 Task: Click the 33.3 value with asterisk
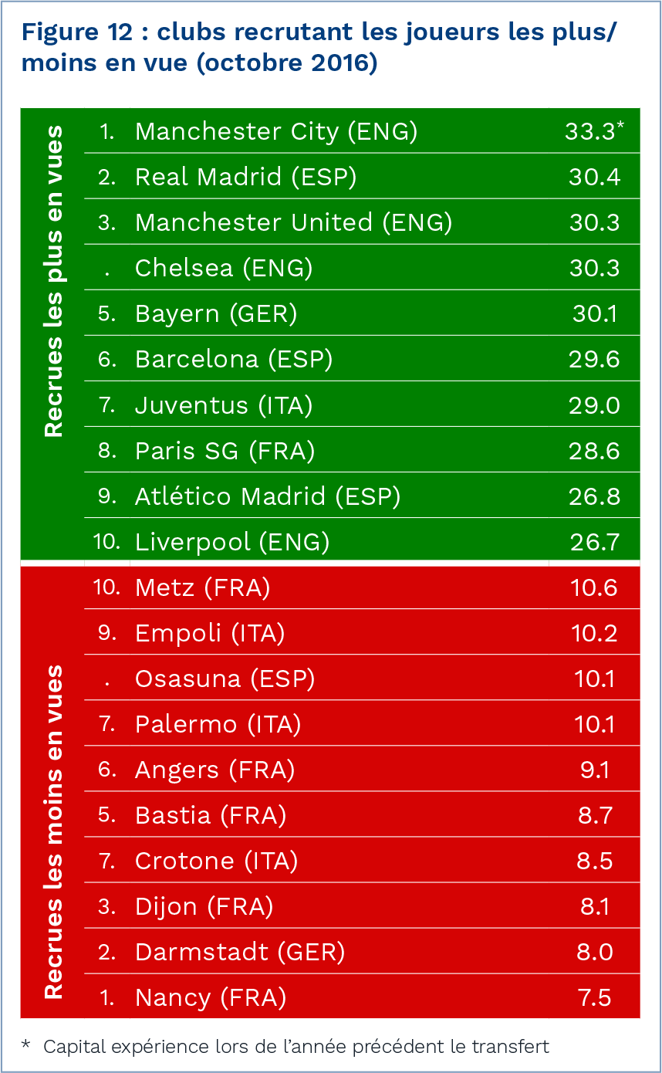593,132
